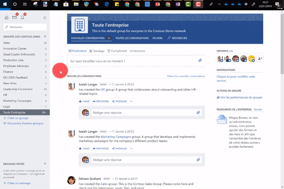The width and height of the screenshot is (284, 189).
Task: Attach a file to the new publication
Action: tap(200, 60)
